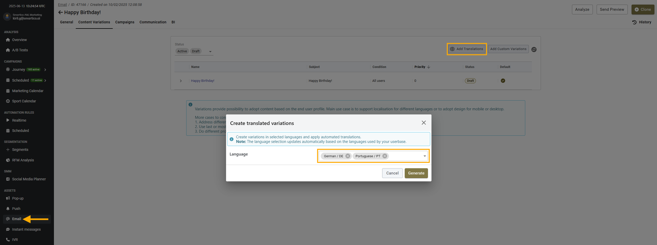The image size is (657, 245).
Task: Click the Email breadcrumb link
Action: (62, 5)
